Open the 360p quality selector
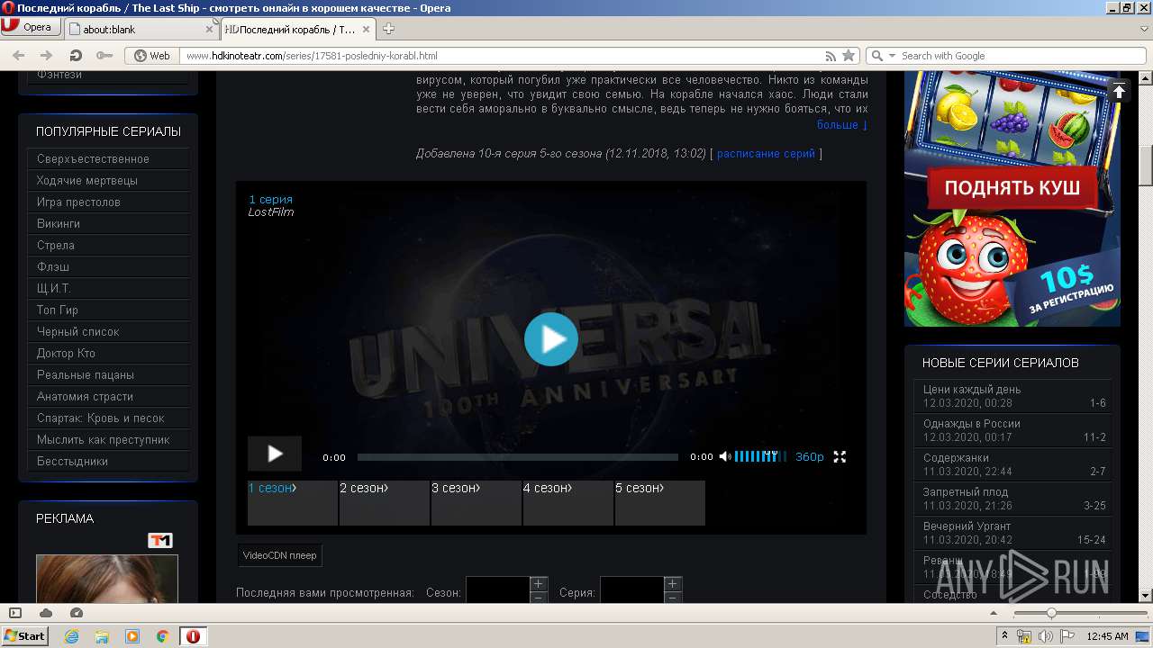 pos(810,457)
